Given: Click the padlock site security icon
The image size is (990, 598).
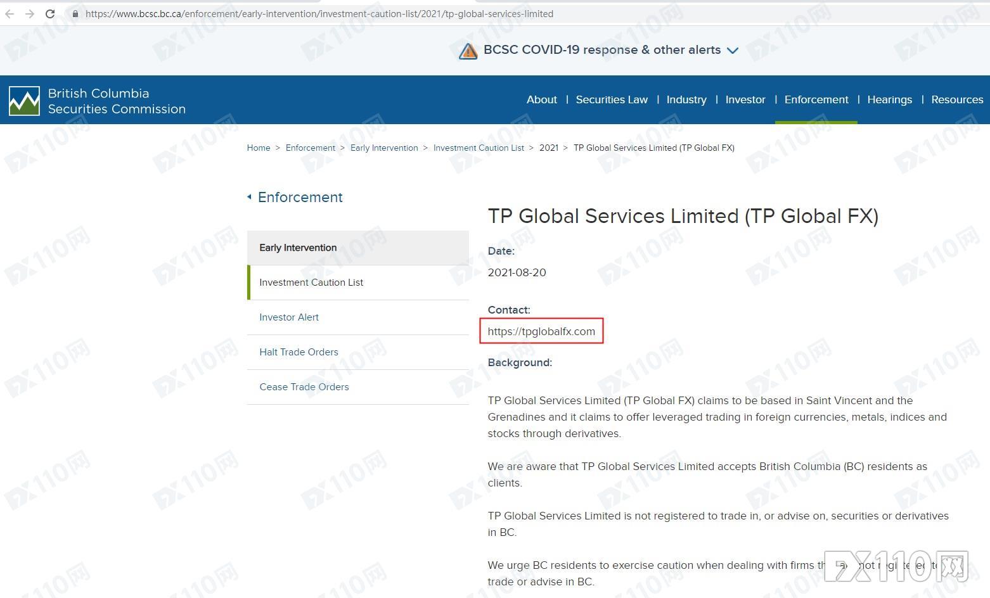Looking at the screenshot, I should 75,14.
